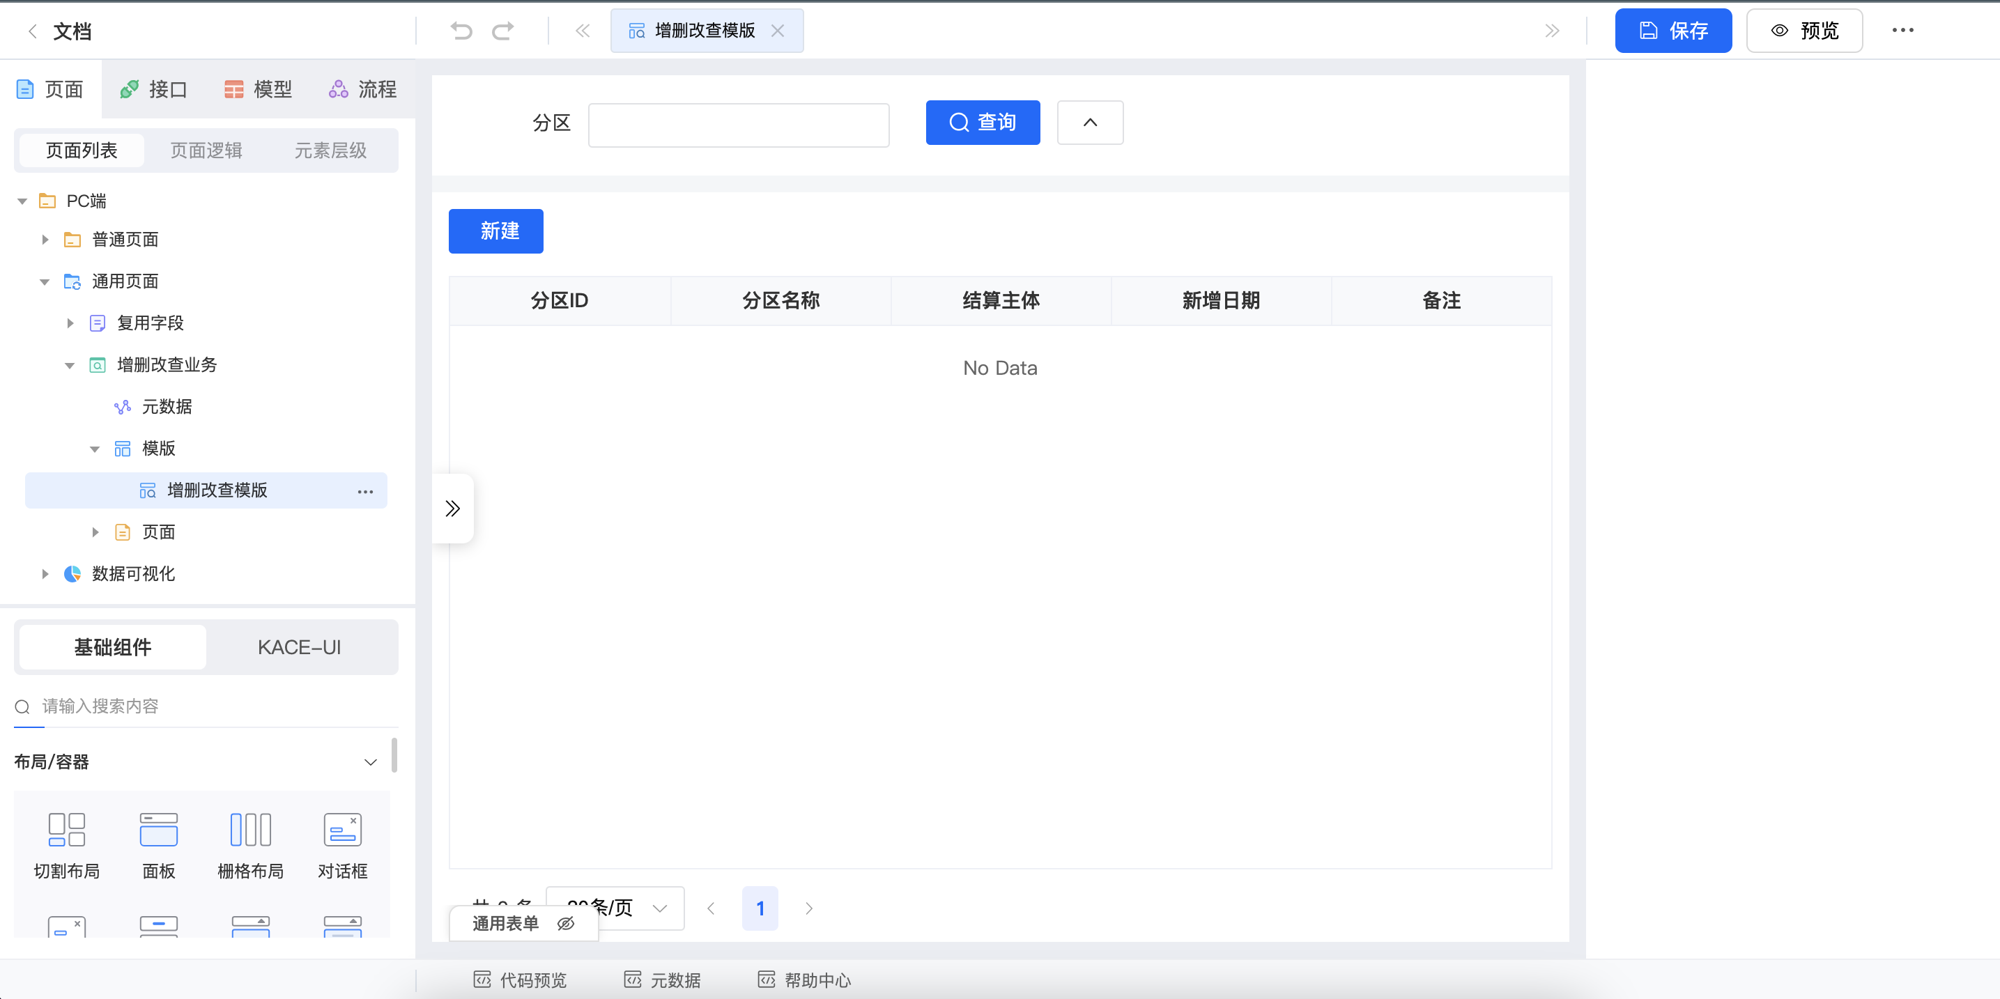Select the 页面逻辑 sub-tab
This screenshot has height=999, width=2000.
pos(206,150)
